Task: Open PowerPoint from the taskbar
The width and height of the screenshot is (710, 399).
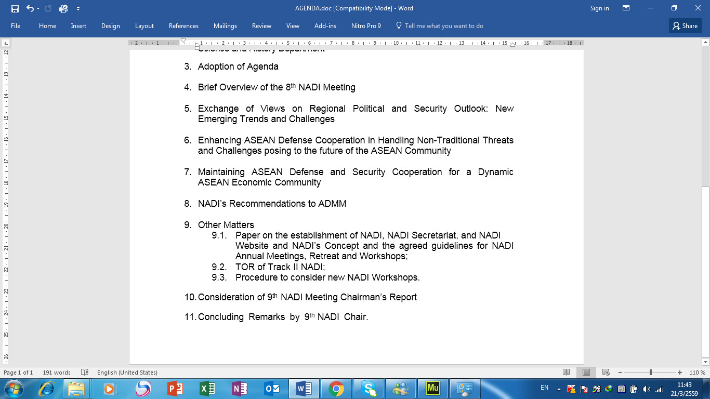Action: tap(175, 389)
